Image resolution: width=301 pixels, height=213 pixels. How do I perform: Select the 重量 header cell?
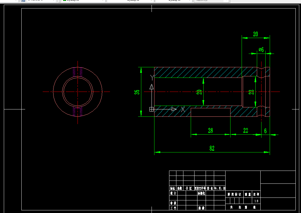tap(248, 194)
